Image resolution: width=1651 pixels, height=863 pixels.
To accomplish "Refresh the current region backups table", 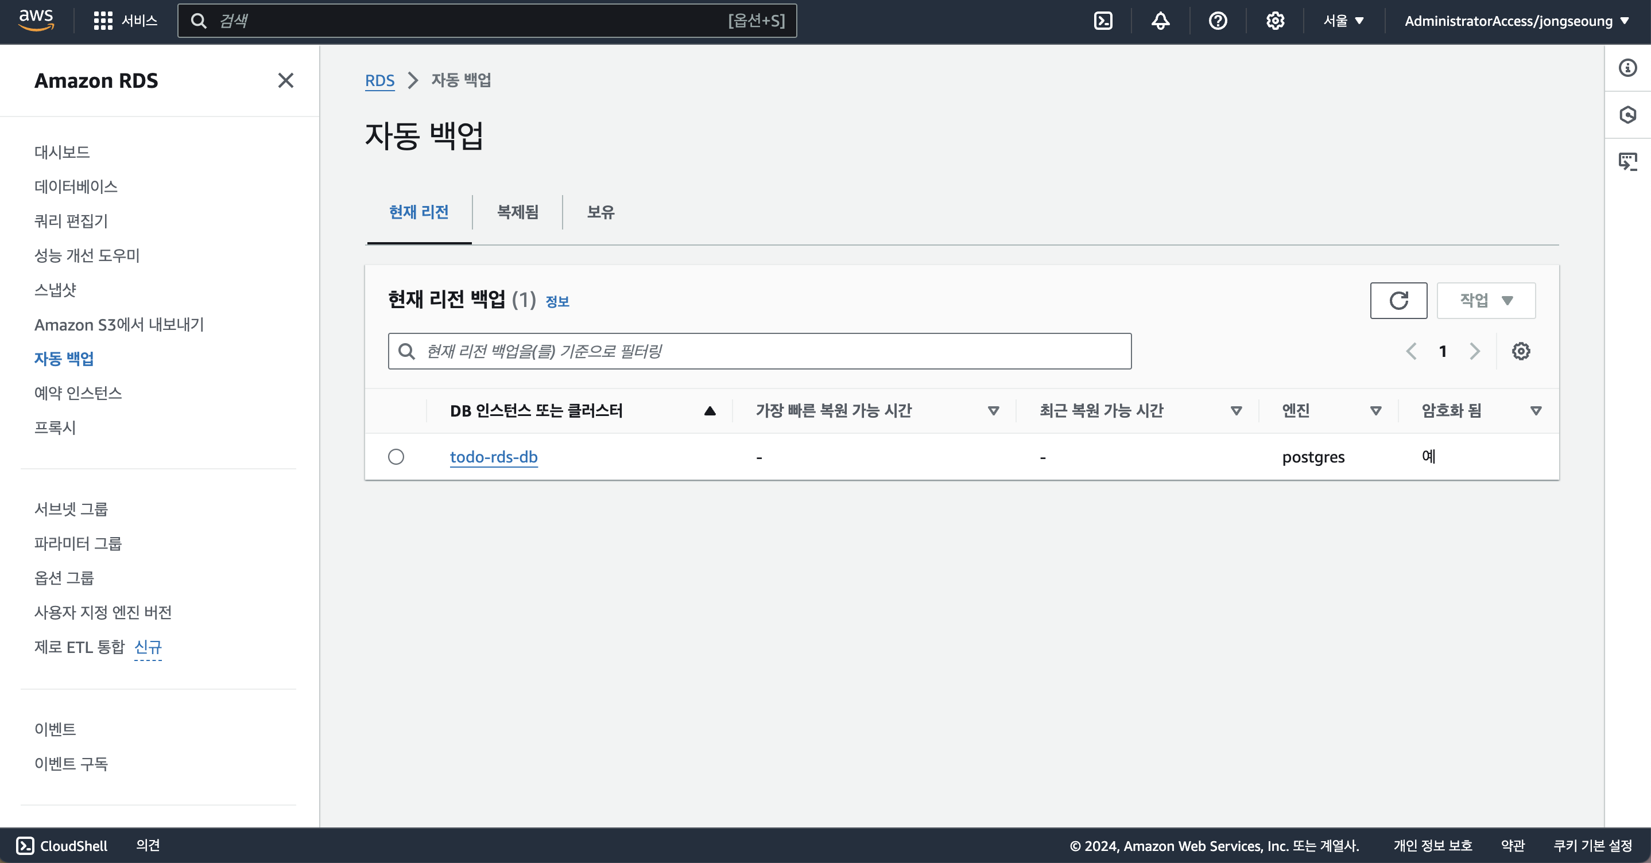I will 1398,301.
